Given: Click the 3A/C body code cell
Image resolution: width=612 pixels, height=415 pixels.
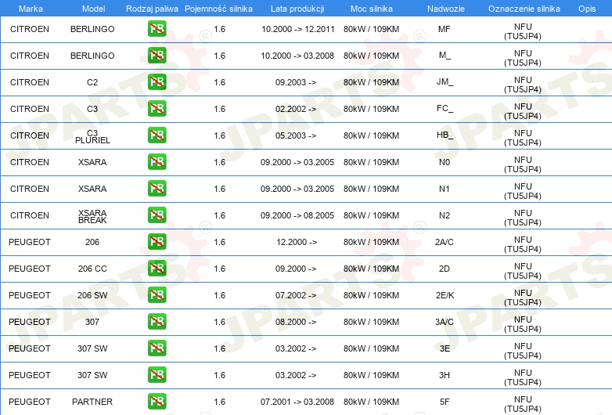Looking at the screenshot, I should point(445,322).
